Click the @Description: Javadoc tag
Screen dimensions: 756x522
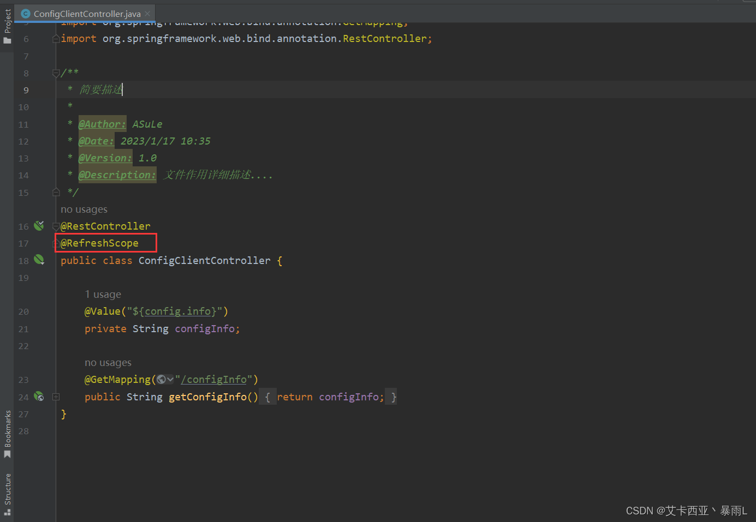(117, 175)
